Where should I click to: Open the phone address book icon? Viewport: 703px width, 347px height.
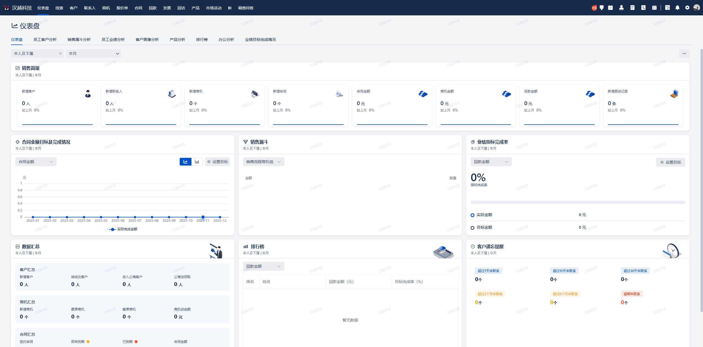point(643,8)
